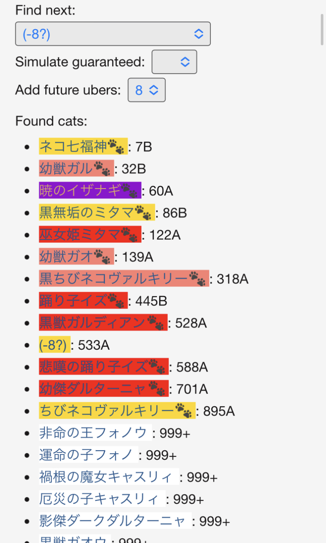Click the paw icon beside 黒獣ガルディアン
Screen dimensions: 326x543
pos(156,323)
